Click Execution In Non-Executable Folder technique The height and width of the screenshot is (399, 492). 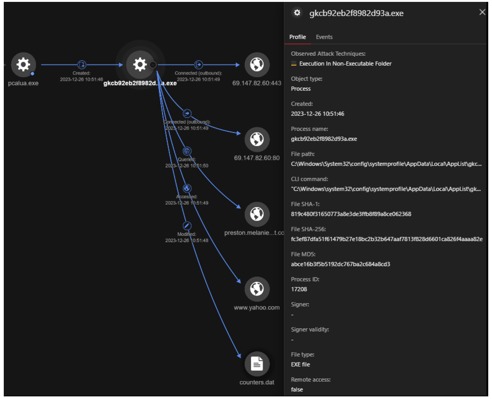pyautogui.click(x=345, y=64)
